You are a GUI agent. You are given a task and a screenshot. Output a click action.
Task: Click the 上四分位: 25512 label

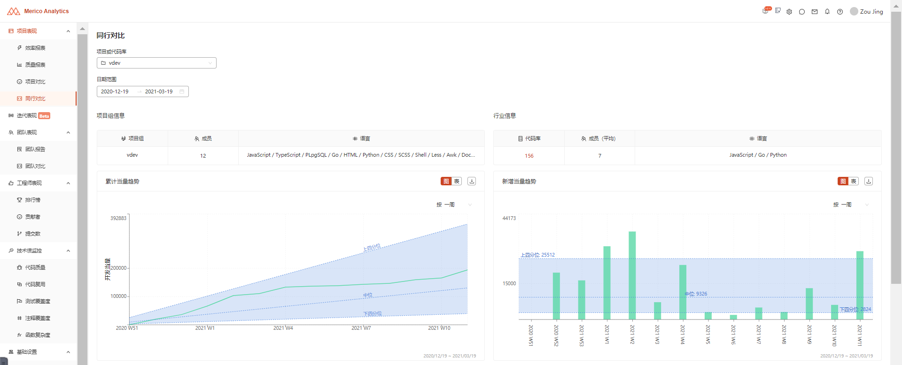tap(537, 255)
